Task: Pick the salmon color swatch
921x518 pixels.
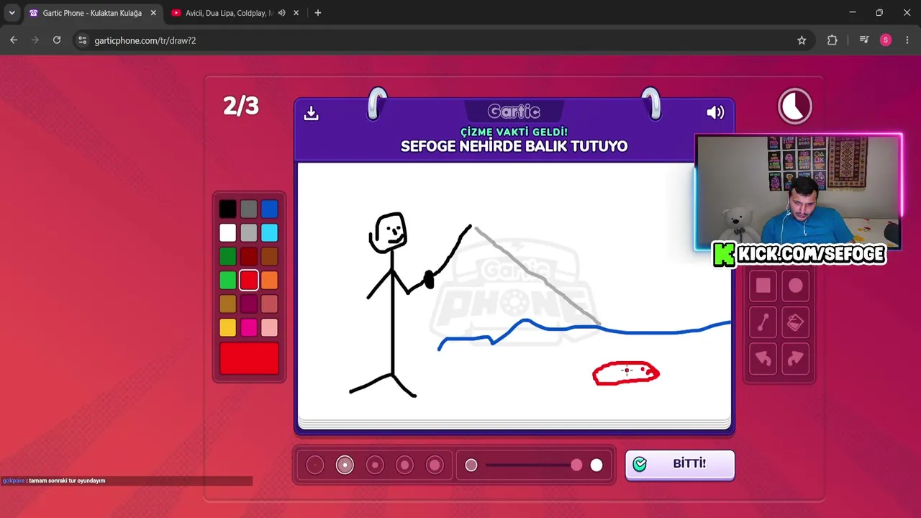Action: tap(269, 304)
